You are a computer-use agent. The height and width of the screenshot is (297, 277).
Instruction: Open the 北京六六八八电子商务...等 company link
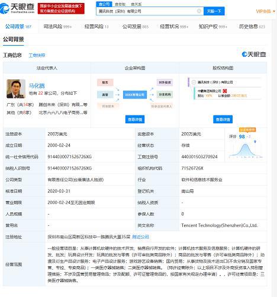[63, 113]
